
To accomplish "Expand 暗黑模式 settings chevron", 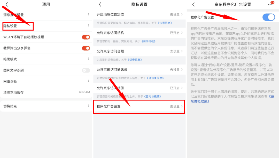I will coord(88,59).
